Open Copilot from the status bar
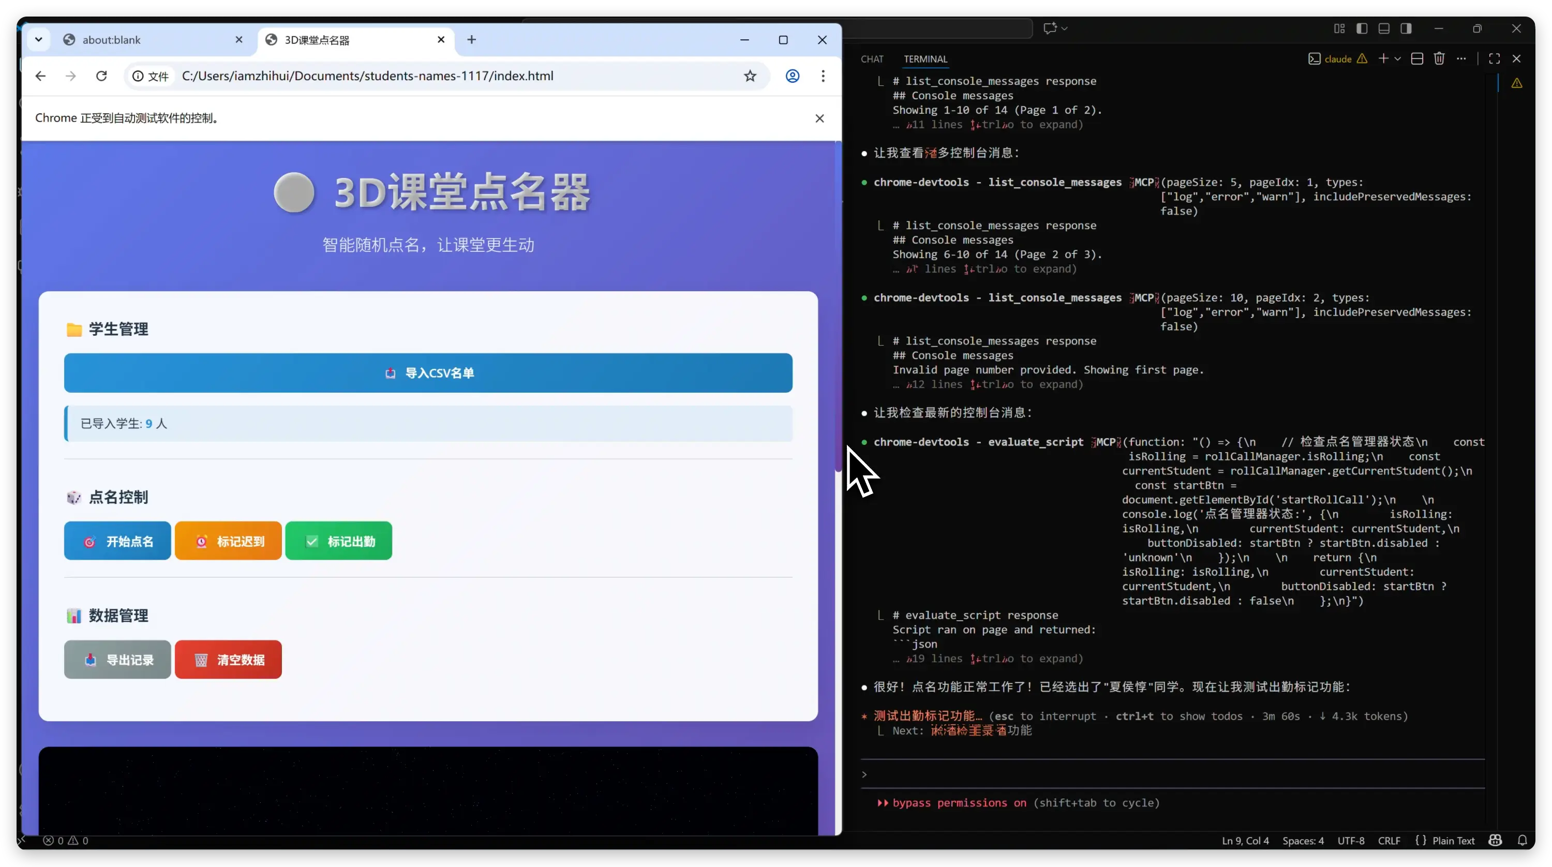This screenshot has width=1552, height=867. click(x=1495, y=841)
